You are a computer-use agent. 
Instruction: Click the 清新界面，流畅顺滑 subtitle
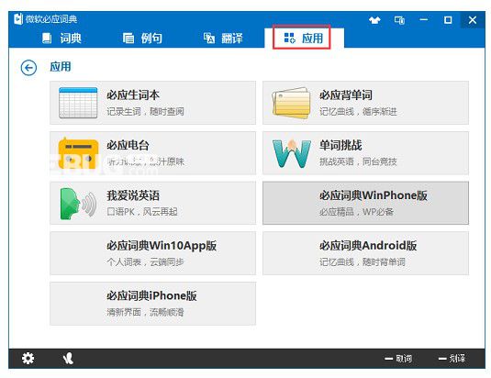pyautogui.click(x=145, y=312)
